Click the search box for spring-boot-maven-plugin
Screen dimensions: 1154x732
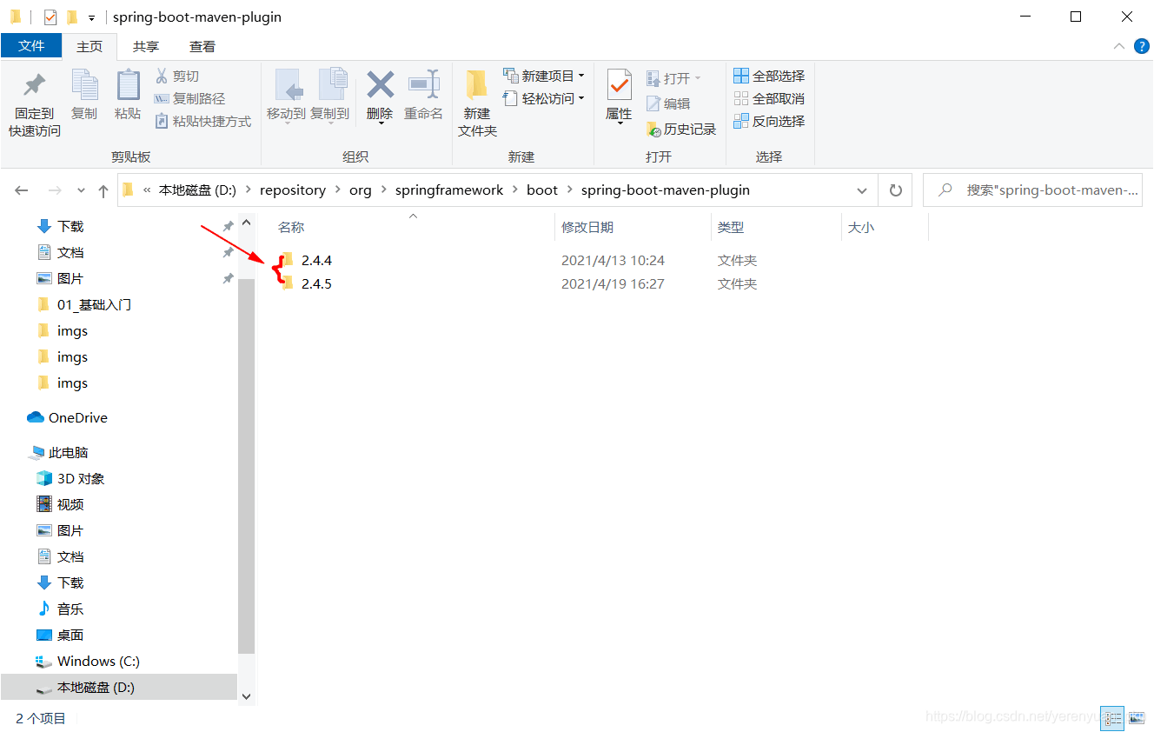(1032, 190)
